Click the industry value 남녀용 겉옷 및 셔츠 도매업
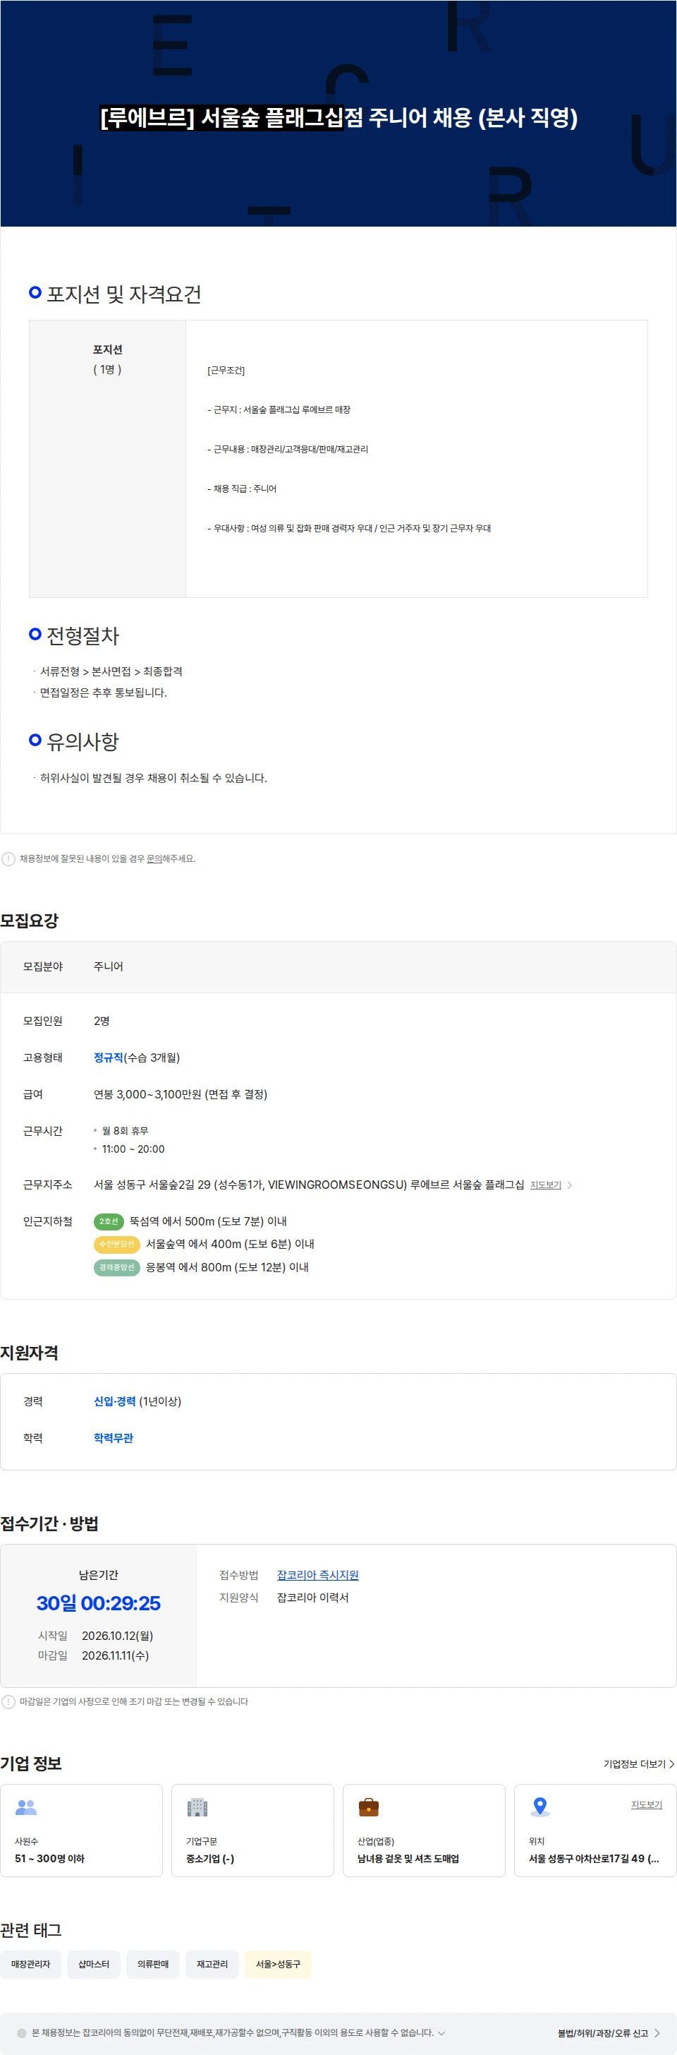 [408, 1858]
